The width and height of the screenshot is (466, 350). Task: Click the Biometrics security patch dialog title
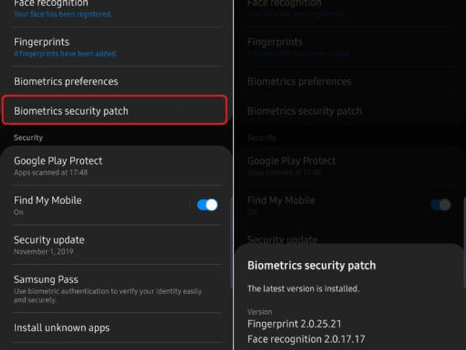pos(311,266)
